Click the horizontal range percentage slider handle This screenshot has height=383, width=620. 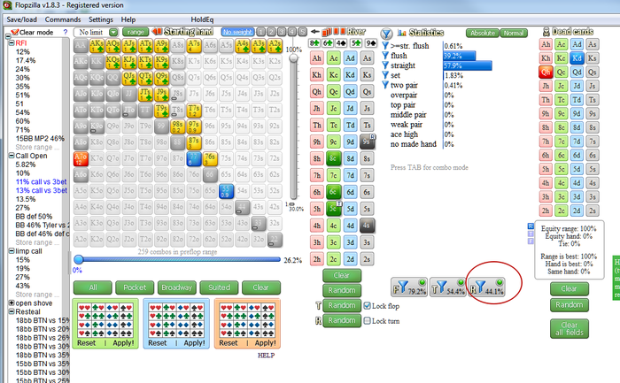(x=79, y=259)
